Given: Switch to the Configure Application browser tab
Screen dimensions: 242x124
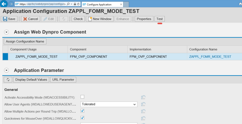Looking at the screenshot, I should tap(101, 4).
